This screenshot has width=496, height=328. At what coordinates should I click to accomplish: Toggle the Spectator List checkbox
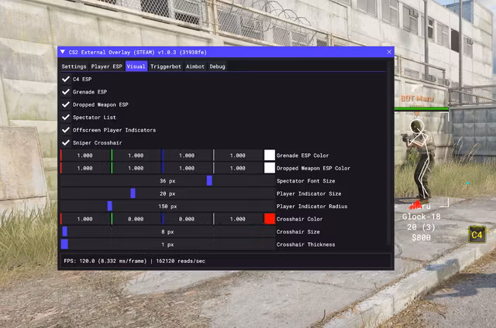(66, 118)
